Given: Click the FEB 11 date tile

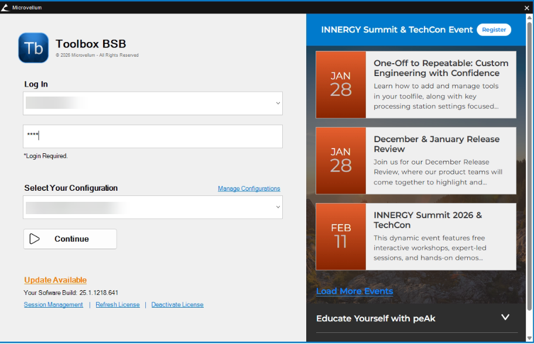Looking at the screenshot, I should [x=341, y=237].
